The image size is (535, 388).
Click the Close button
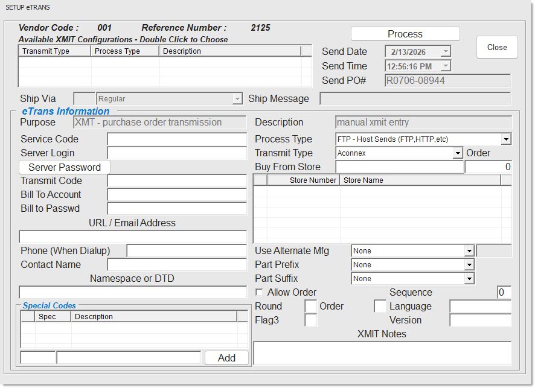pyautogui.click(x=496, y=47)
